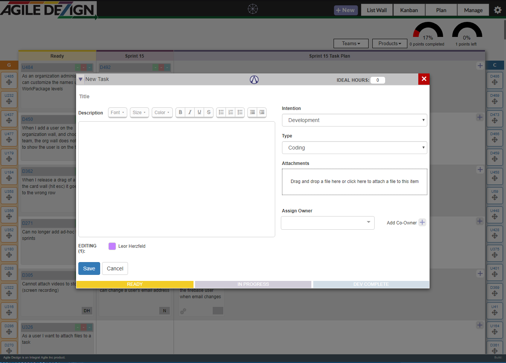Collapse the New Task dialog triangle

(x=81, y=79)
